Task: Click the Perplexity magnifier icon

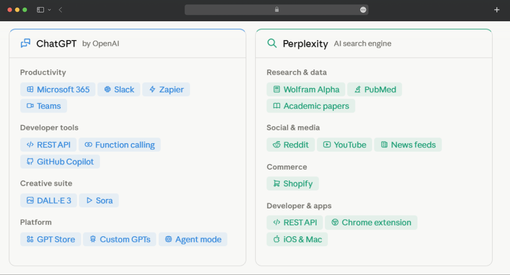Action: pos(272,43)
